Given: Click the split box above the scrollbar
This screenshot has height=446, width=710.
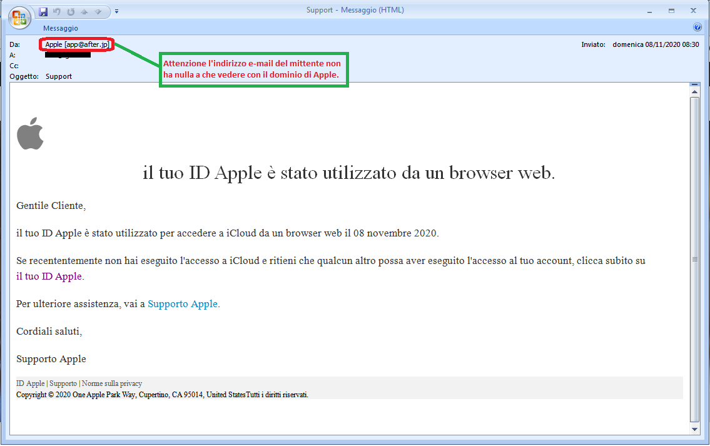Looking at the screenshot, I should 694,84.
